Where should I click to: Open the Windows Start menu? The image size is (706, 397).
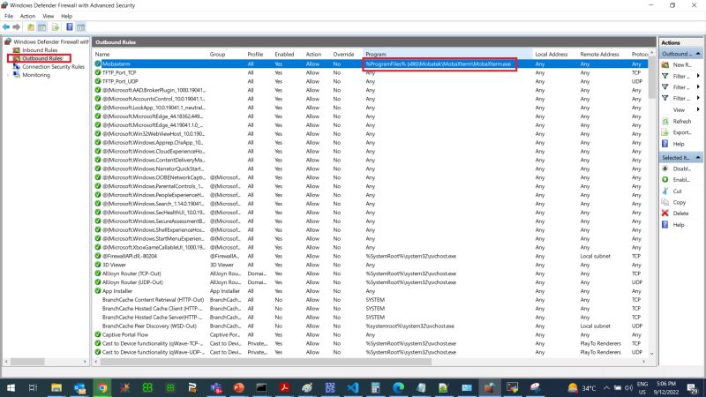[11, 387]
